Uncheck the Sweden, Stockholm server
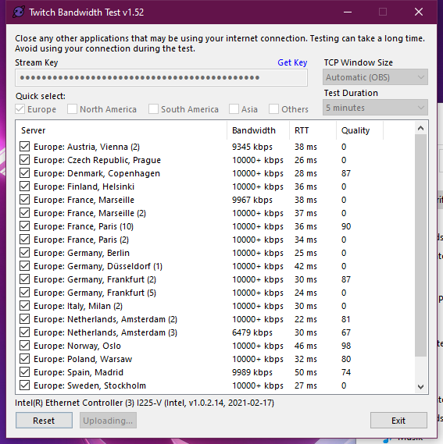 [x=25, y=385]
